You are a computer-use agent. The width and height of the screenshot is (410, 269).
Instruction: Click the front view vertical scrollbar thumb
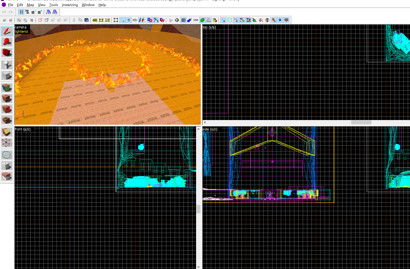[198, 209]
